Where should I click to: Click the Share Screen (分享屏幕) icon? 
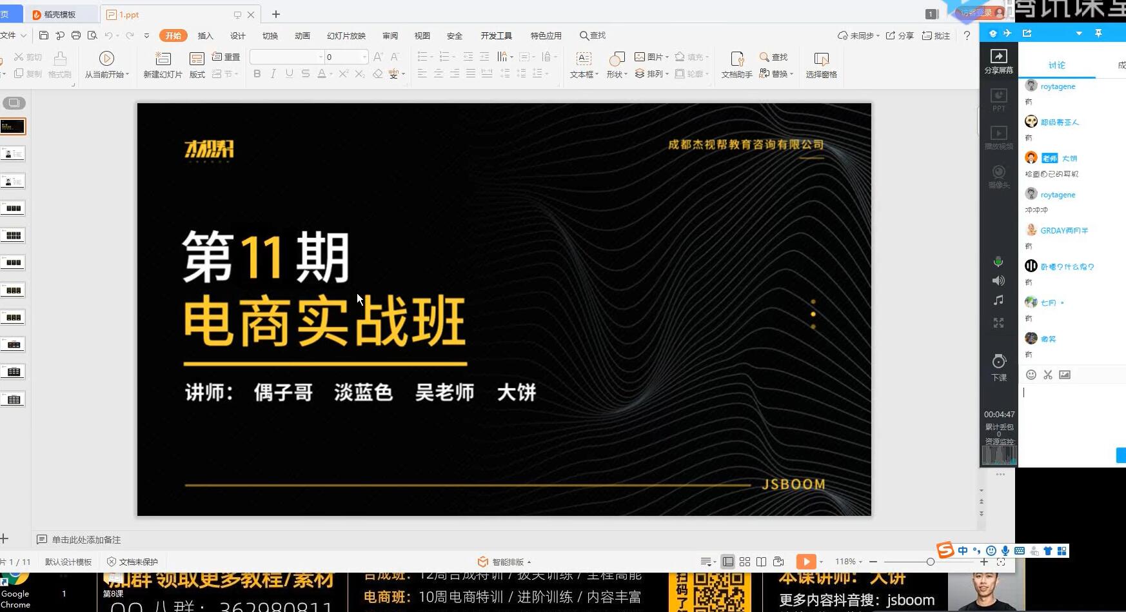(x=998, y=61)
